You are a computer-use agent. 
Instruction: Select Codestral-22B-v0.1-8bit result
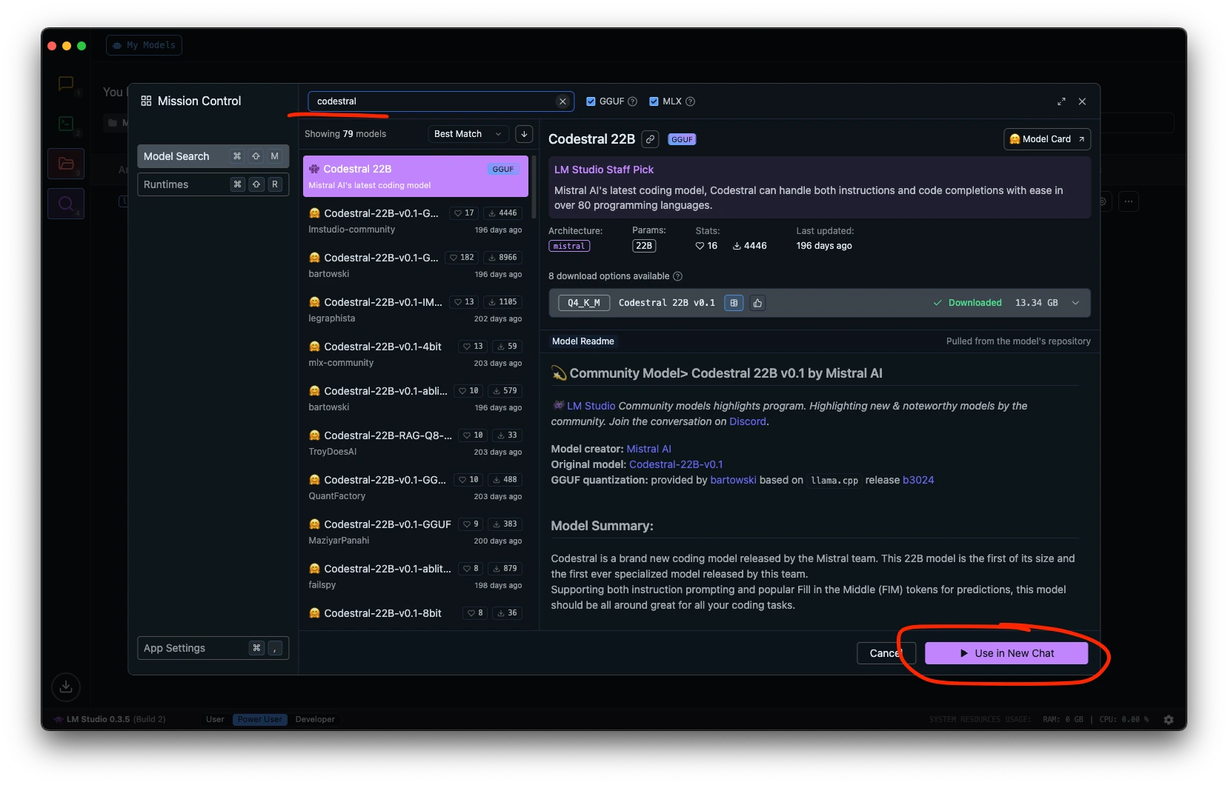coord(416,615)
